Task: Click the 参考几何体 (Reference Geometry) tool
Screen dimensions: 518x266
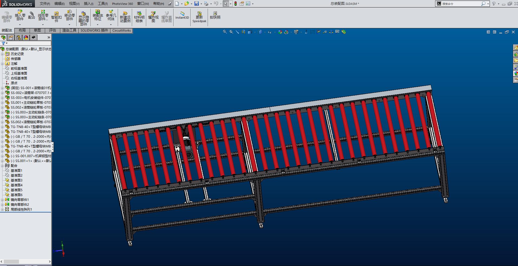Action: (x=111, y=15)
